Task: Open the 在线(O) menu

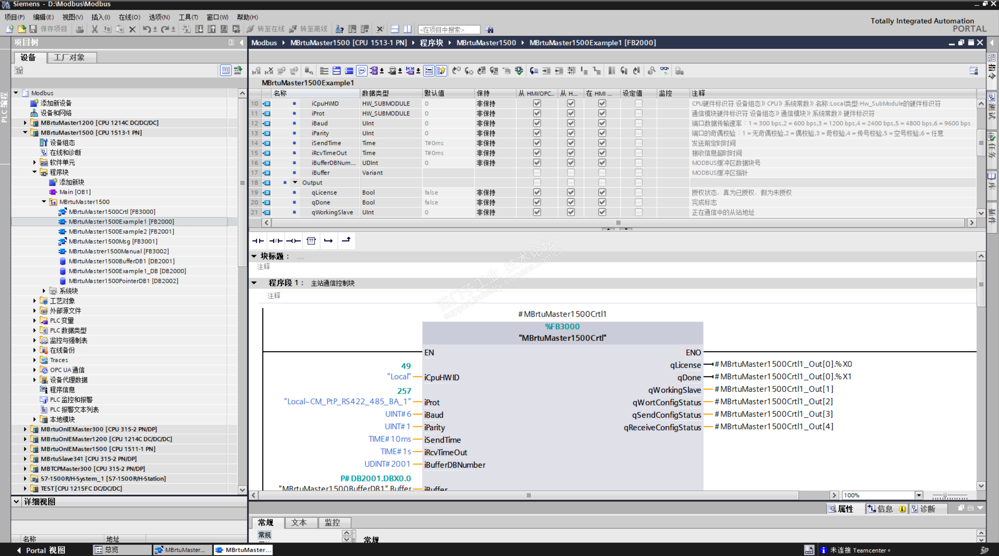Action: 129,17
